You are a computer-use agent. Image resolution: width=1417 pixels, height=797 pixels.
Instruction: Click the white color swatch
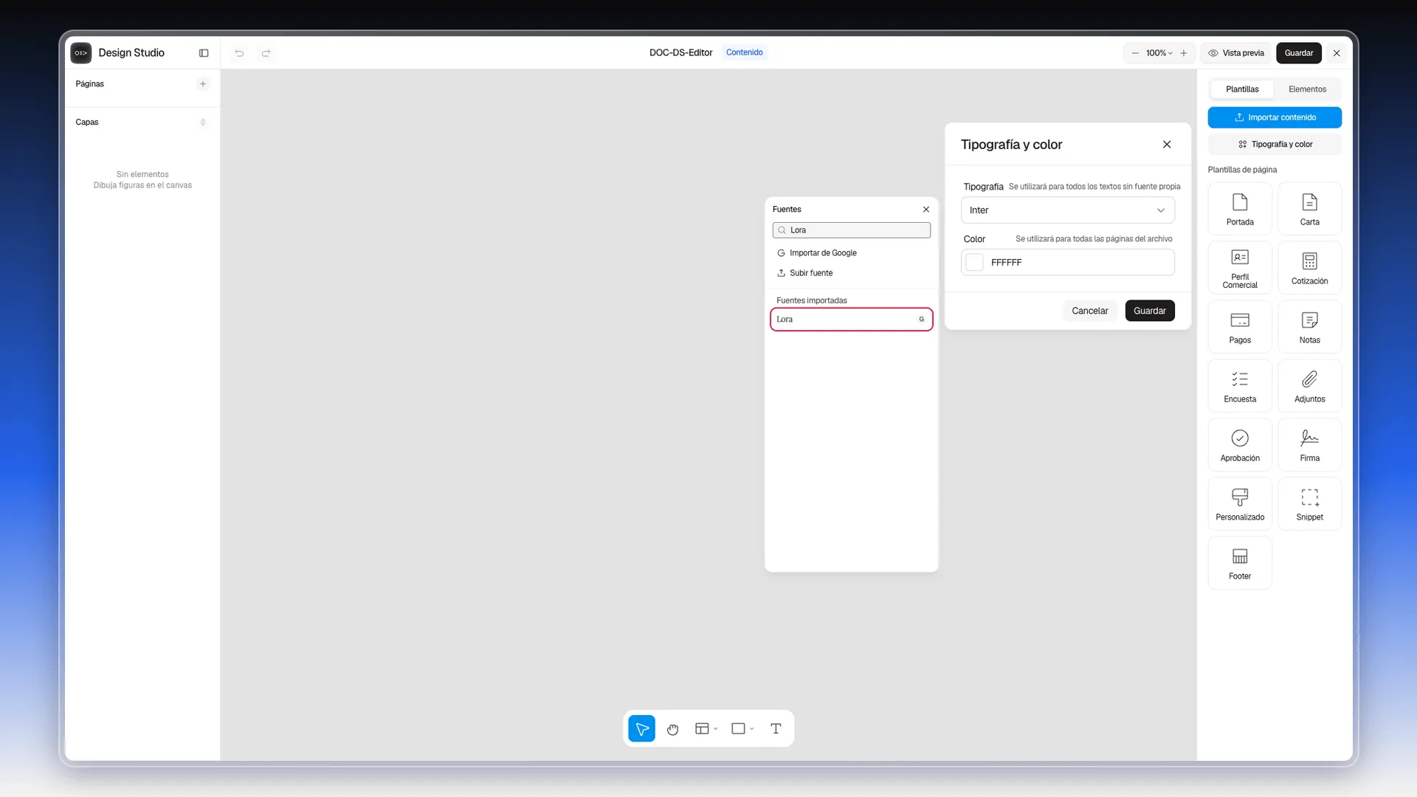click(974, 263)
